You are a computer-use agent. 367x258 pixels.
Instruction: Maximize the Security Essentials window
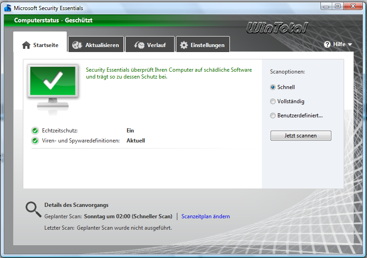coord(338,6)
